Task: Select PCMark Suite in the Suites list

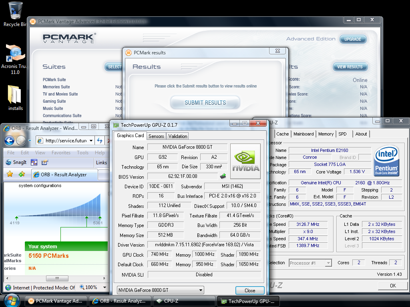Action: [x=54, y=80]
